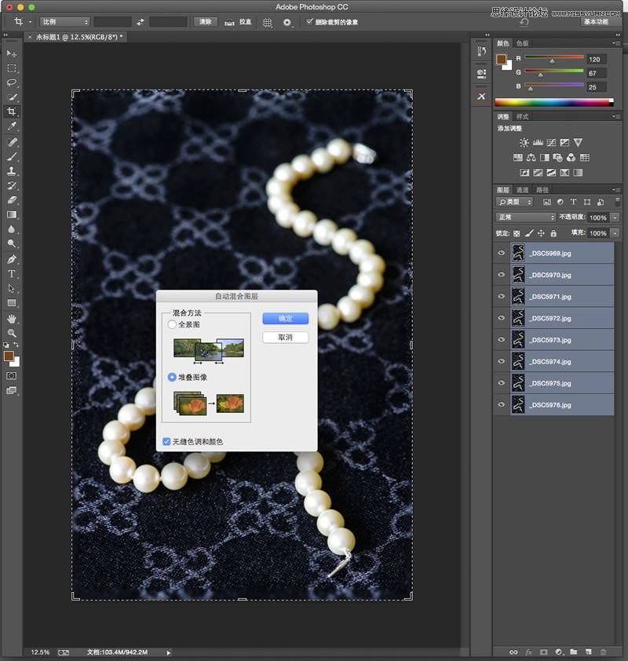Switch to 路径 paths tab
The image size is (628, 661).
(542, 190)
